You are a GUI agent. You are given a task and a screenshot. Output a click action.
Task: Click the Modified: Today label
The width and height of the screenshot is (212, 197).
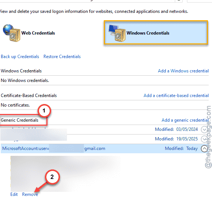[x=181, y=148]
